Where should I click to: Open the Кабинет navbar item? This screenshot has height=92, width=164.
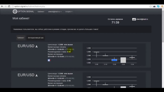tap(41, 11)
